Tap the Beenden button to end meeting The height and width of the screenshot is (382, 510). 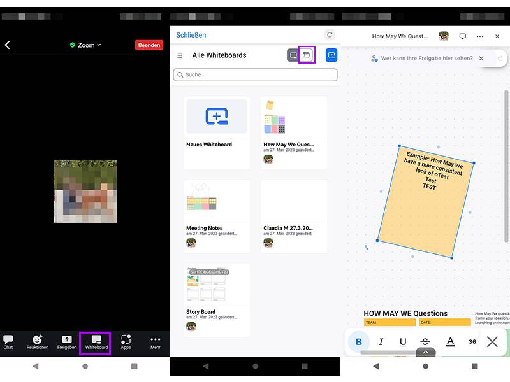click(149, 45)
